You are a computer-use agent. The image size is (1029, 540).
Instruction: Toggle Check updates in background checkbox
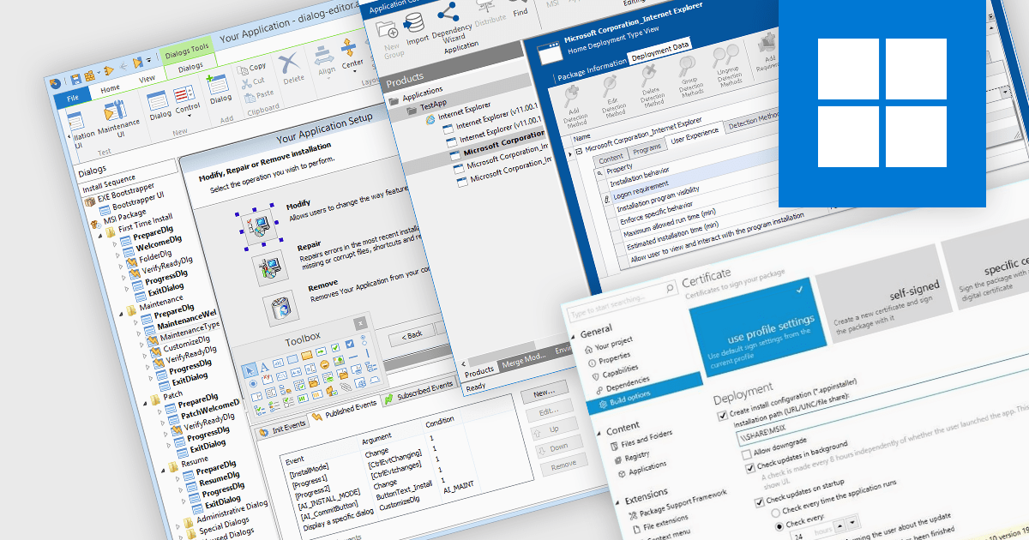pyautogui.click(x=750, y=468)
